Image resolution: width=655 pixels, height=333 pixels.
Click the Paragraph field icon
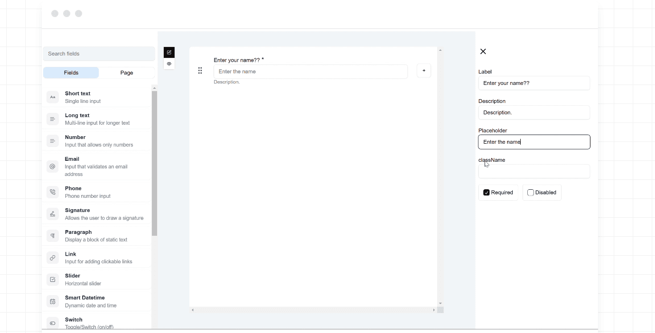[53, 236]
